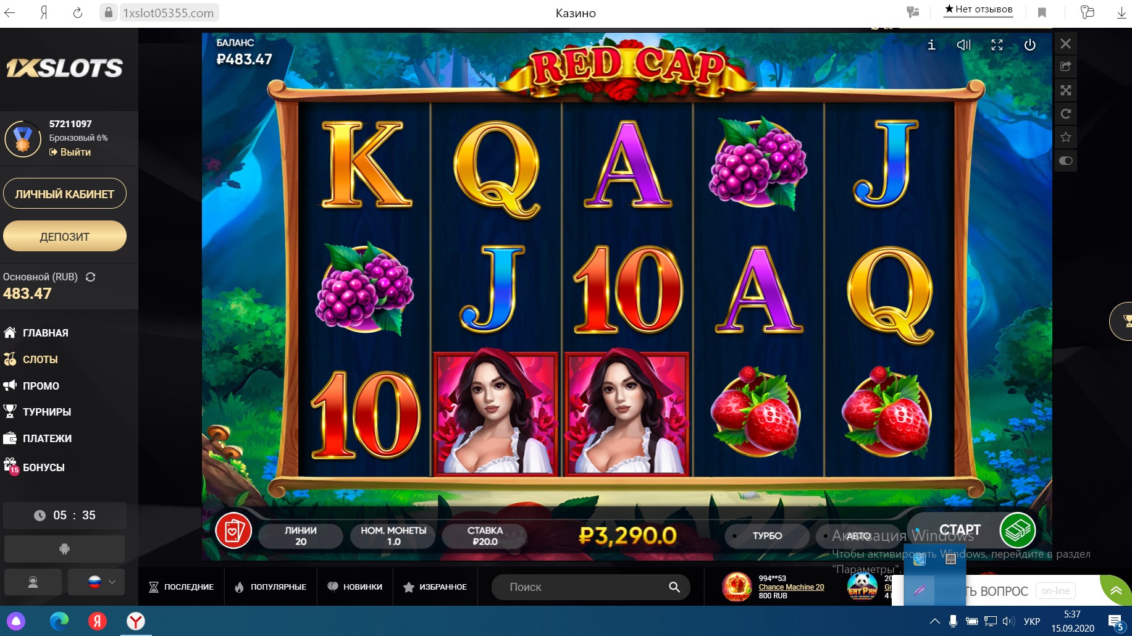1132x636 pixels.
Task: Flip the side panel toggle switch
Action: (x=1065, y=161)
